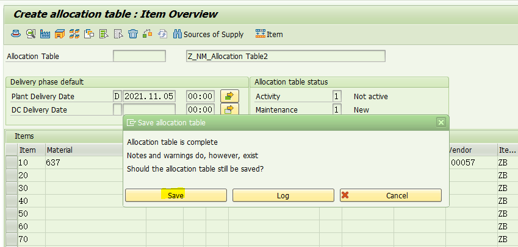Select row 30 using its row selector

(x=12, y=188)
